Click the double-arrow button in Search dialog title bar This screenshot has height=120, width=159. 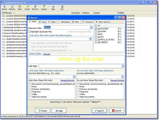click(x=116, y=18)
